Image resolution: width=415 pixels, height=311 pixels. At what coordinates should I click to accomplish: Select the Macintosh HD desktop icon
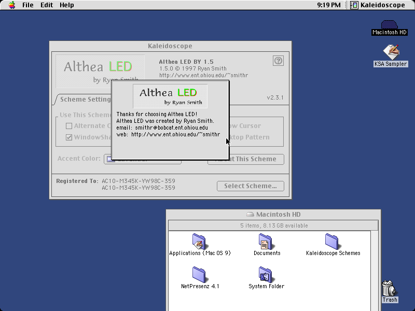[390, 28]
